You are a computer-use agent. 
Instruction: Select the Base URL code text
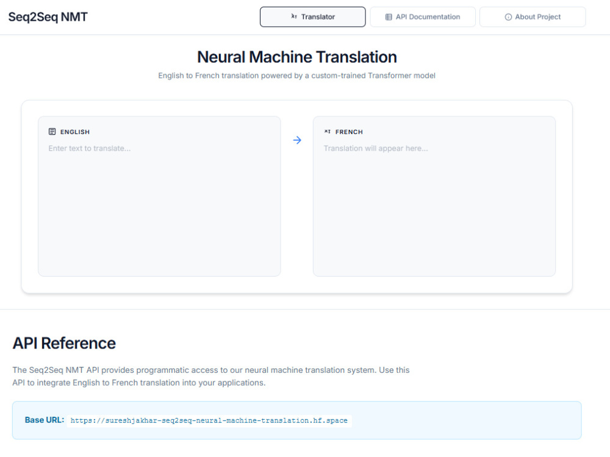(x=209, y=420)
